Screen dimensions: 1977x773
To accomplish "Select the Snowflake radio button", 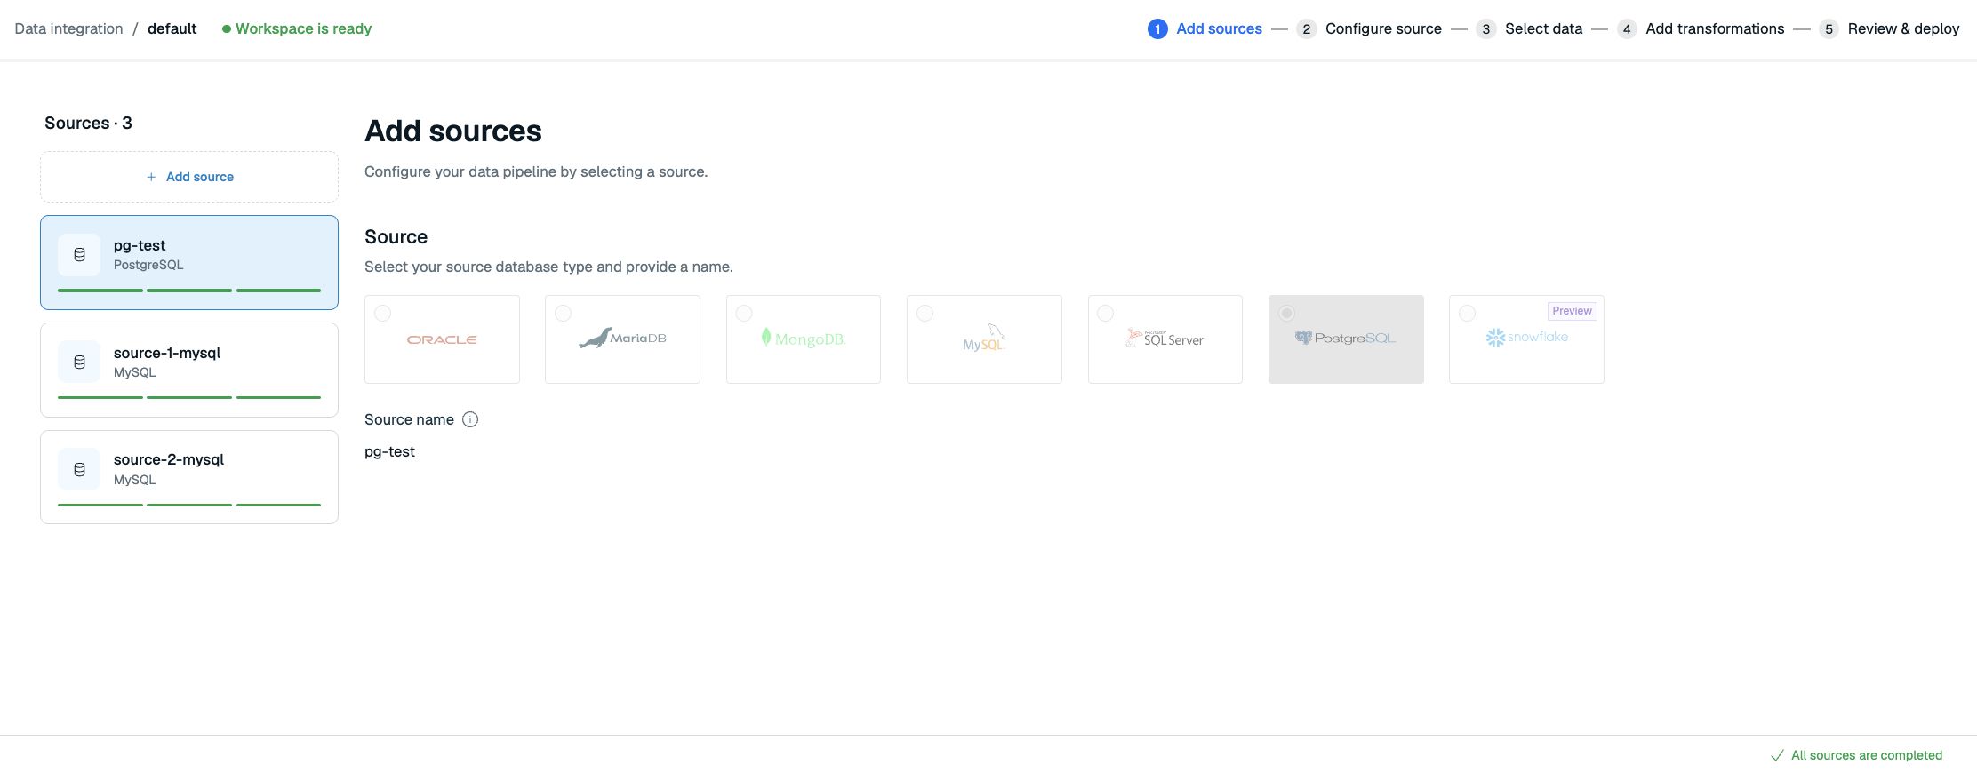I will pos(1467,313).
